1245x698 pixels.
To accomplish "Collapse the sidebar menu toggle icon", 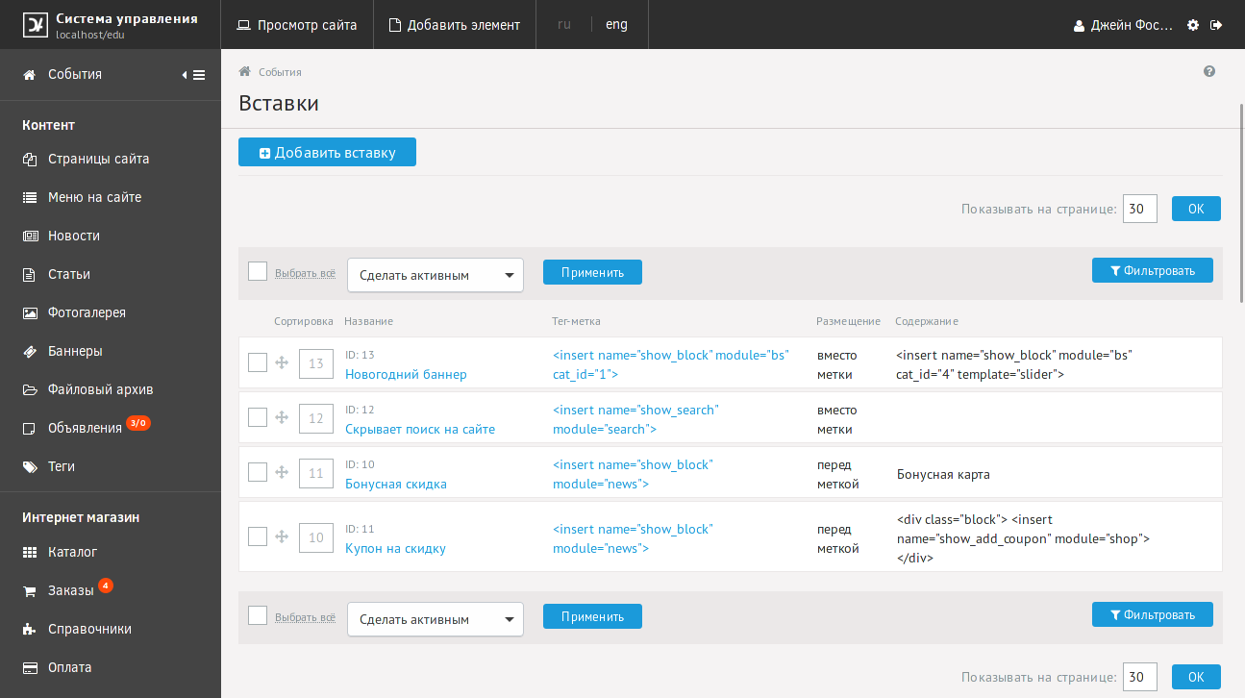I will coord(193,75).
